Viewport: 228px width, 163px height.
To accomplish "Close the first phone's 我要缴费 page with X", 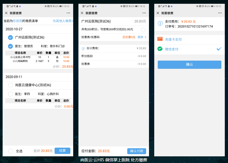I will 6,13.
